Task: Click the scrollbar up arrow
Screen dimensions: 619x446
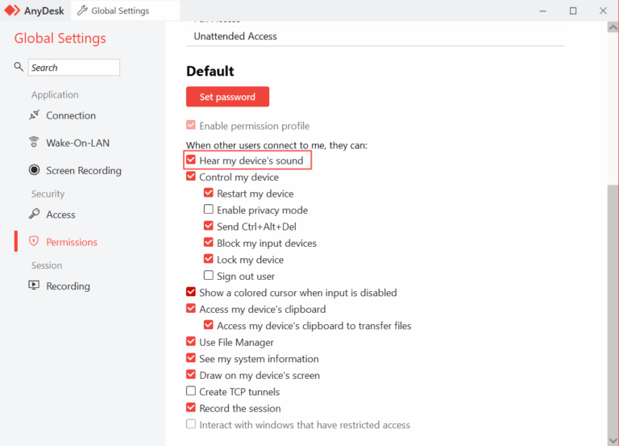Action: (613, 27)
